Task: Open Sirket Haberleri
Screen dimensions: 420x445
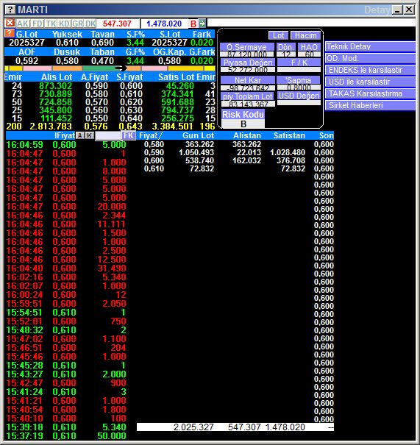Action: point(370,106)
